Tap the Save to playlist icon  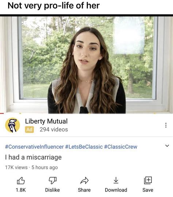pyautogui.click(x=148, y=180)
